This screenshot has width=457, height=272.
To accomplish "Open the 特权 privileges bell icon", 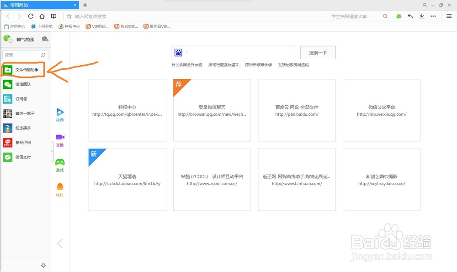I will click(60, 190).
